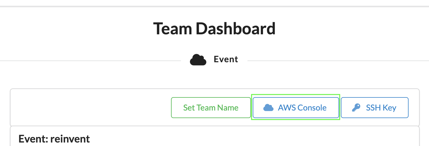Download the SSH Key
Image resolution: width=429 pixels, height=146 pixels.
[374, 108]
